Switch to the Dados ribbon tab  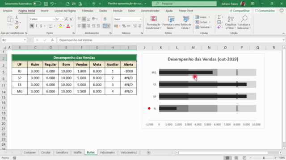click(103, 11)
